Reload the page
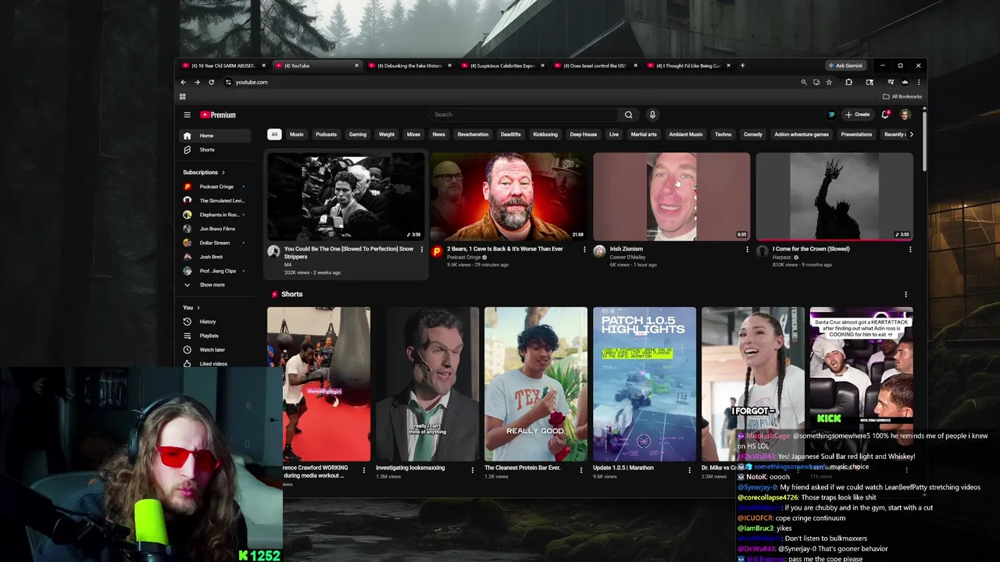 [x=211, y=82]
